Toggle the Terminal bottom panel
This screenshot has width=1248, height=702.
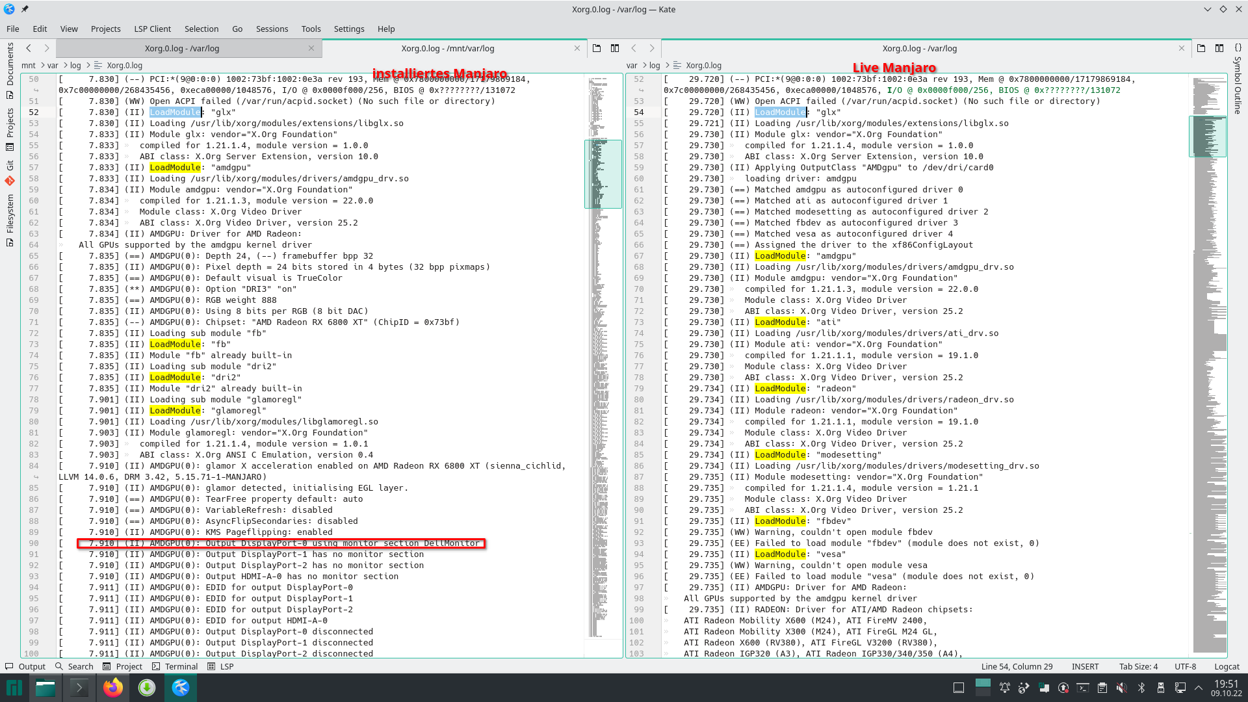175,666
